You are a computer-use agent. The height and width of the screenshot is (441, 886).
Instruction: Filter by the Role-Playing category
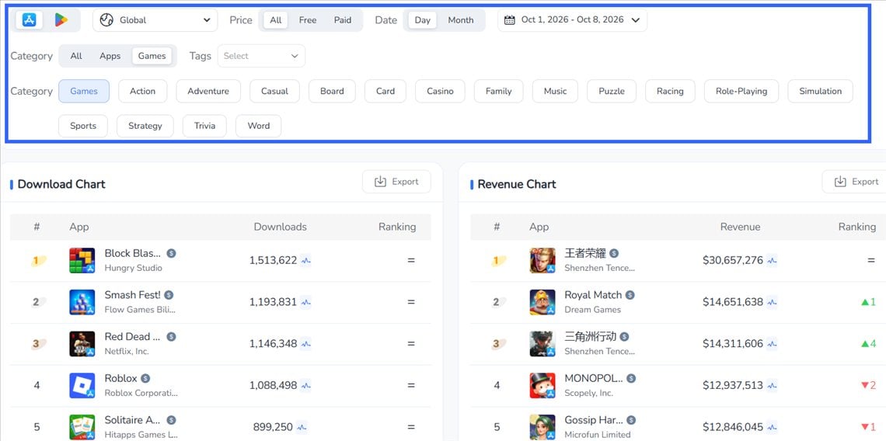(x=741, y=91)
